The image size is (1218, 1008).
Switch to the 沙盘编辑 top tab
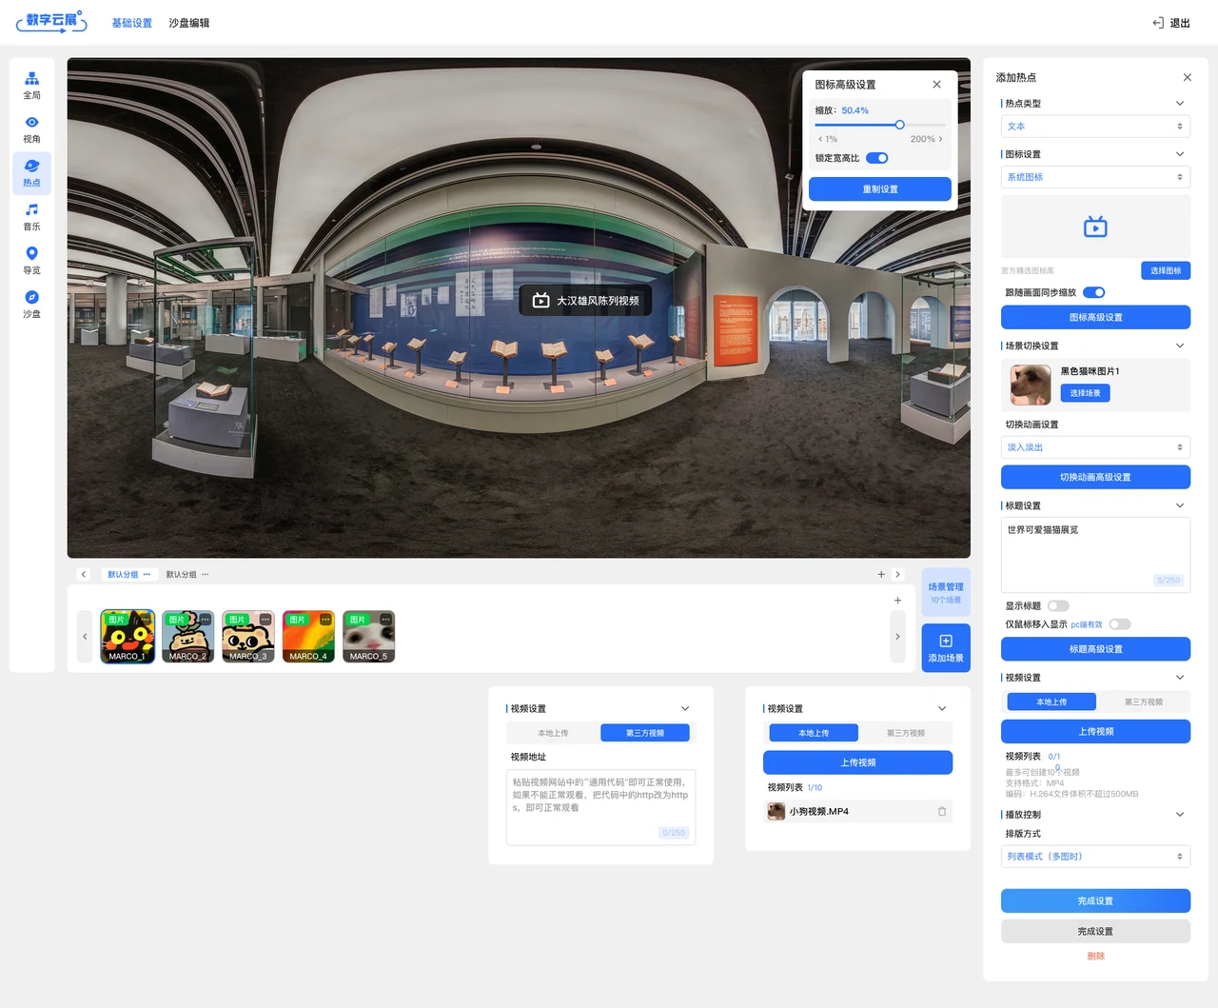coord(189,23)
